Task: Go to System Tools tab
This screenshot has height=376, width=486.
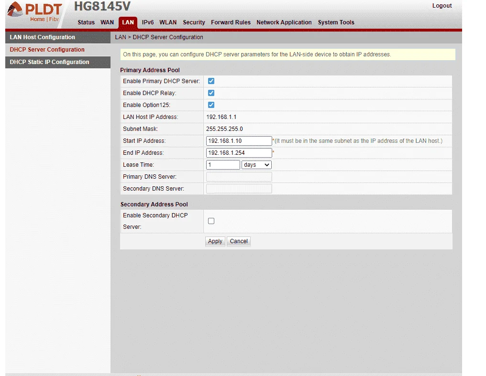Action: (336, 22)
